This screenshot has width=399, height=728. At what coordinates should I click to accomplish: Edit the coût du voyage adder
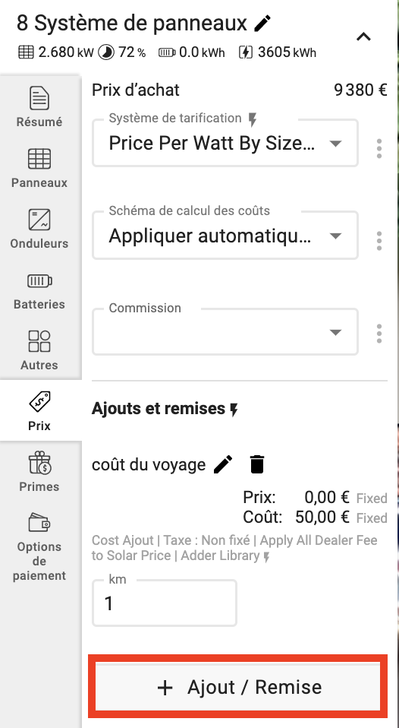pyautogui.click(x=223, y=464)
